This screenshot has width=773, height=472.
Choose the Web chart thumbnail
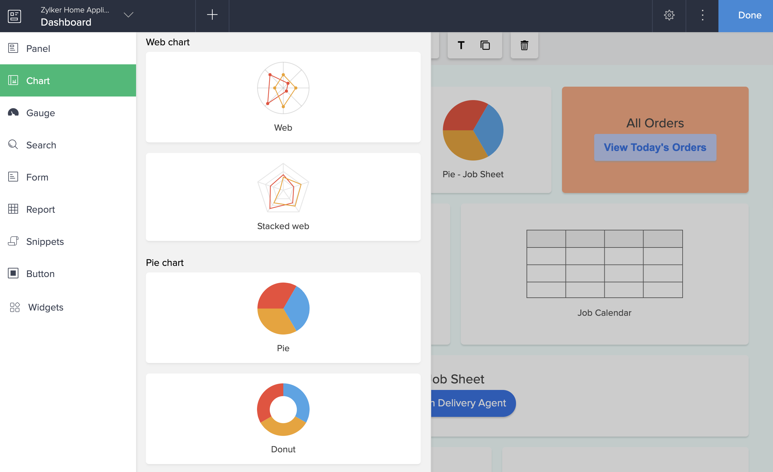pyautogui.click(x=283, y=97)
